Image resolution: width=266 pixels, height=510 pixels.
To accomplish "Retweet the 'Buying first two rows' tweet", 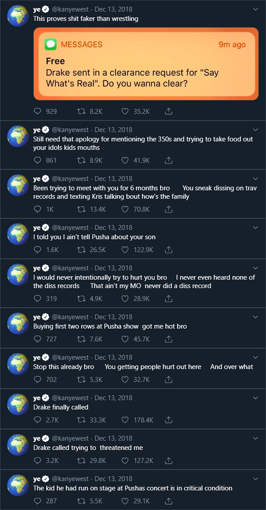I will [x=81, y=339].
